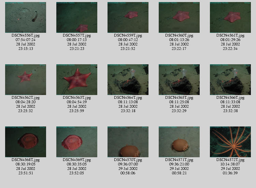Select the DSCN4559T.jpg thumbnail image

(128, 17)
